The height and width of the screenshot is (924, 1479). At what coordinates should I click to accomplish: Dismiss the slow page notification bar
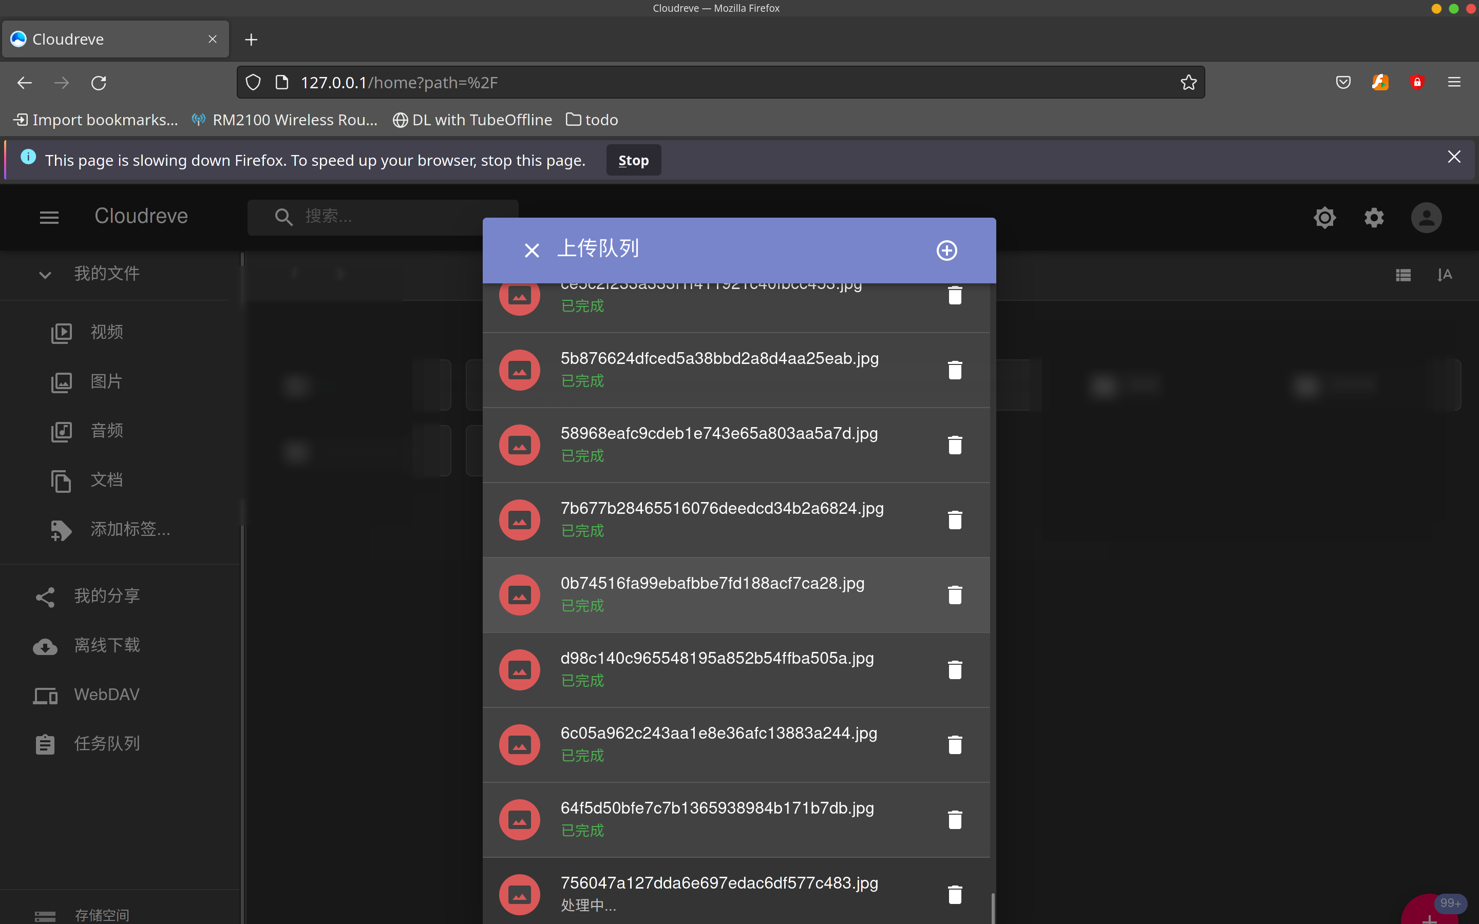tap(1454, 157)
